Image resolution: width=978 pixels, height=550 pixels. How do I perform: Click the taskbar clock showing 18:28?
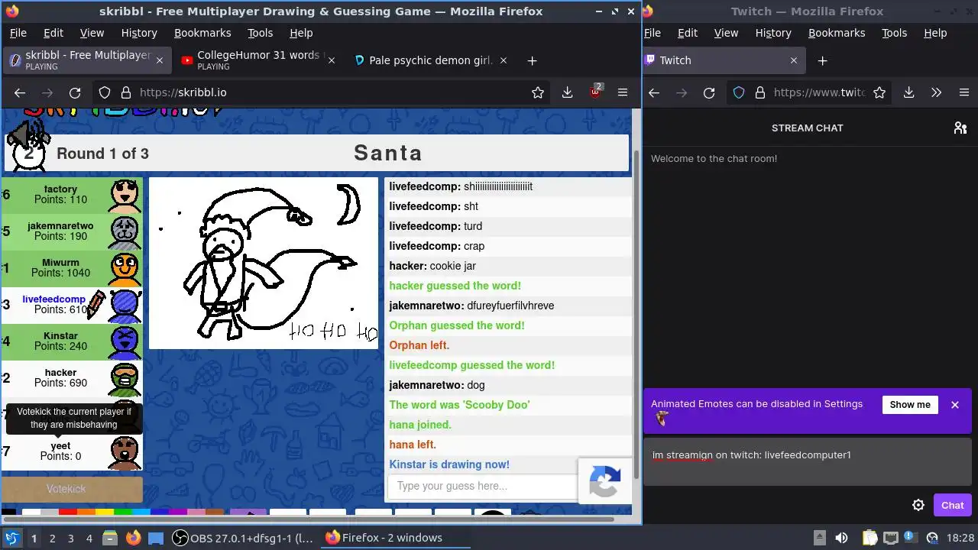[x=960, y=538]
